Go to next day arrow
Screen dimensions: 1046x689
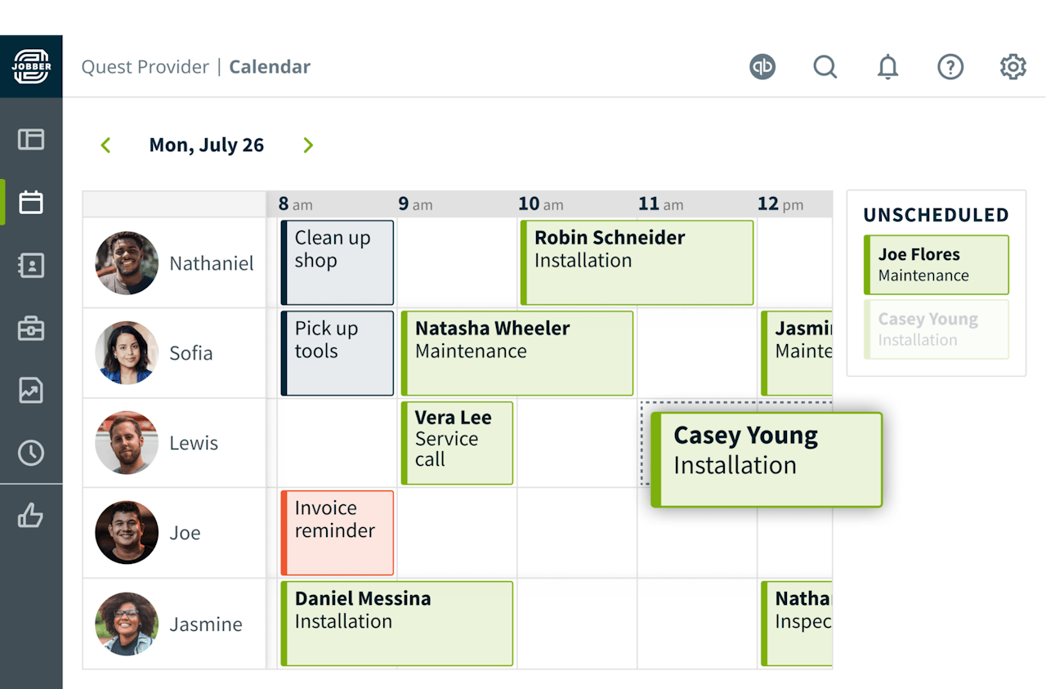(308, 145)
